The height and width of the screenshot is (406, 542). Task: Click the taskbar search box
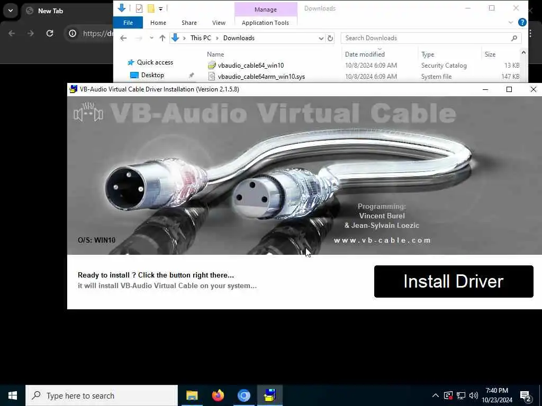[102, 395]
